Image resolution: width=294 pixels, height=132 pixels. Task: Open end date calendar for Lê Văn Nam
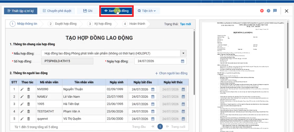183,97
